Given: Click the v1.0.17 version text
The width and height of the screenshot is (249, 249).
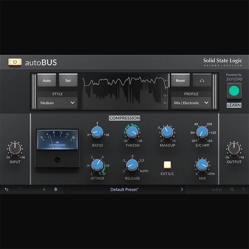Looking at the screenshot, I should [217, 190].
